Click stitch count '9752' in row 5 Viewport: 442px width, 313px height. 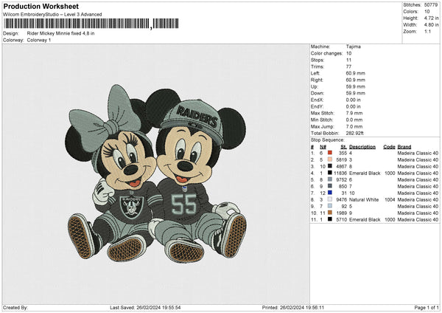tap(342, 179)
